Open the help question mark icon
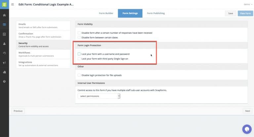This screenshot has width=254, height=137. (x=4, y=81)
